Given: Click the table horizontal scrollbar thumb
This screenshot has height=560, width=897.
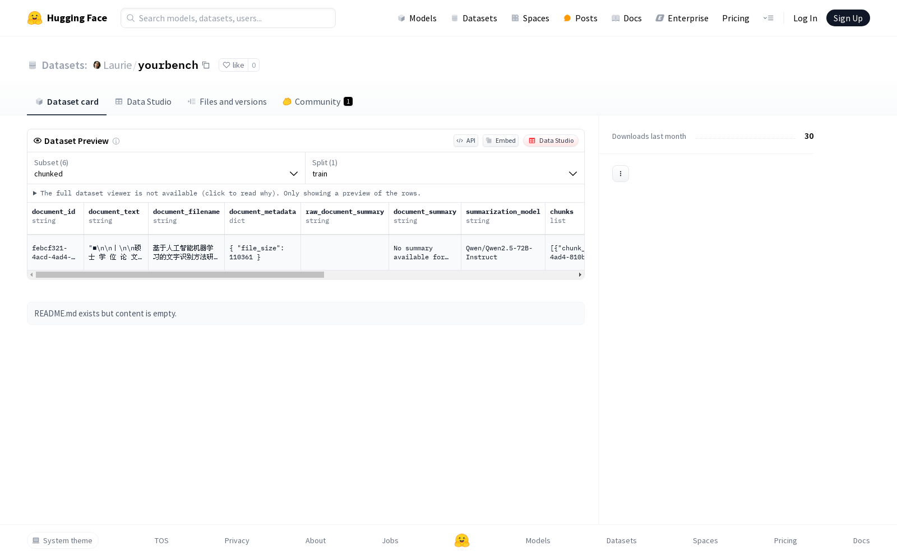Looking at the screenshot, I should point(180,275).
